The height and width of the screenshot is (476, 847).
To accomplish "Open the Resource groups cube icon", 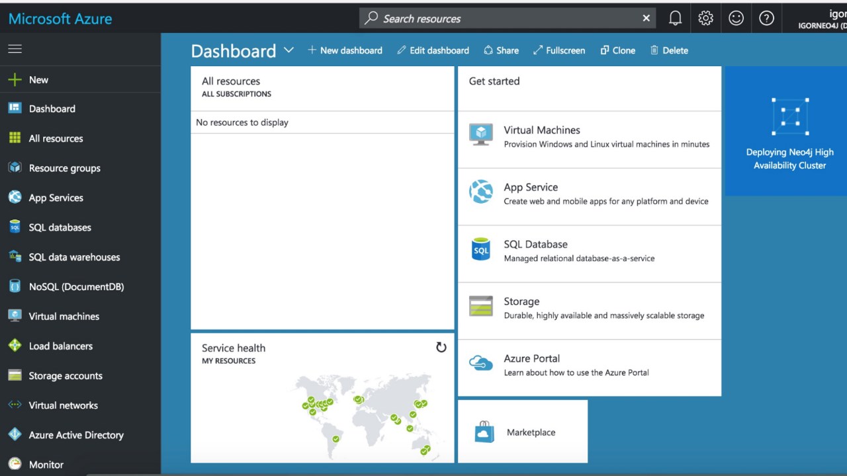I will point(15,168).
